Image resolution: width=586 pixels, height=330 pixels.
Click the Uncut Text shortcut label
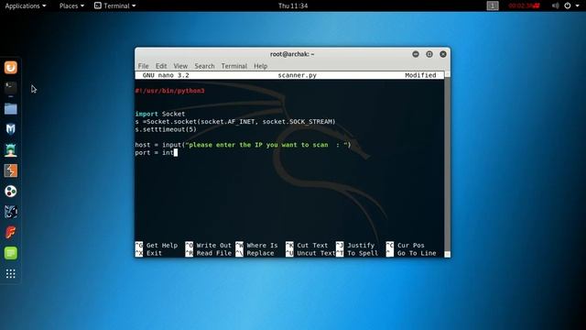pos(316,253)
